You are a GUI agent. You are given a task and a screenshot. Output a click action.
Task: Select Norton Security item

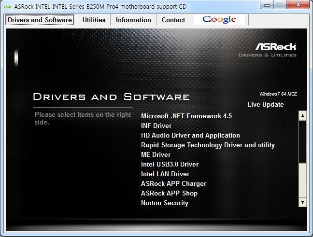point(165,203)
